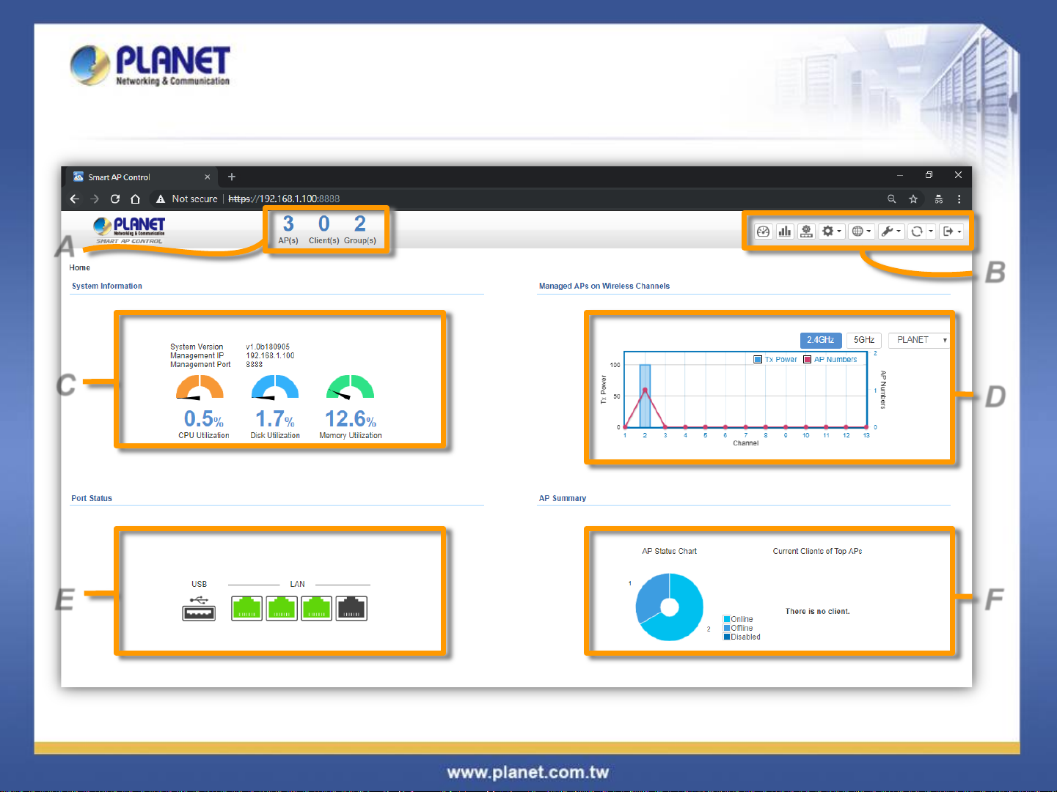Click the USB port icon
Screen dimensions: 1057x792
point(199,609)
